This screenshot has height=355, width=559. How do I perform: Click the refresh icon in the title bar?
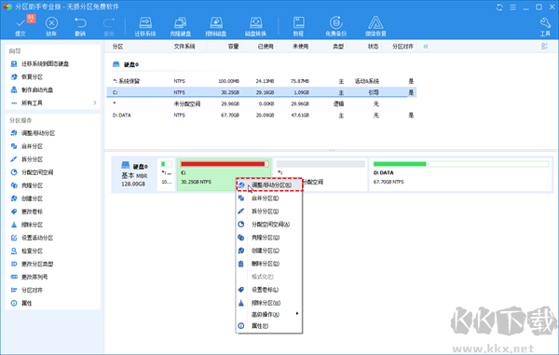tap(499, 7)
